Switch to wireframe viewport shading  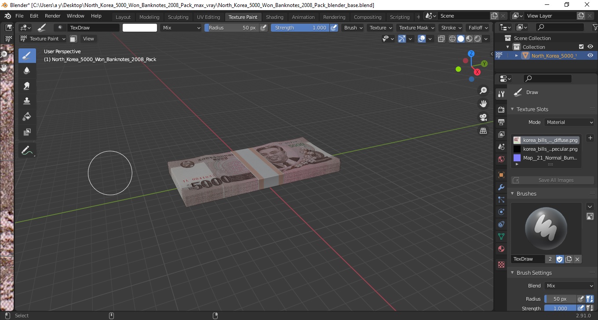coord(452,39)
